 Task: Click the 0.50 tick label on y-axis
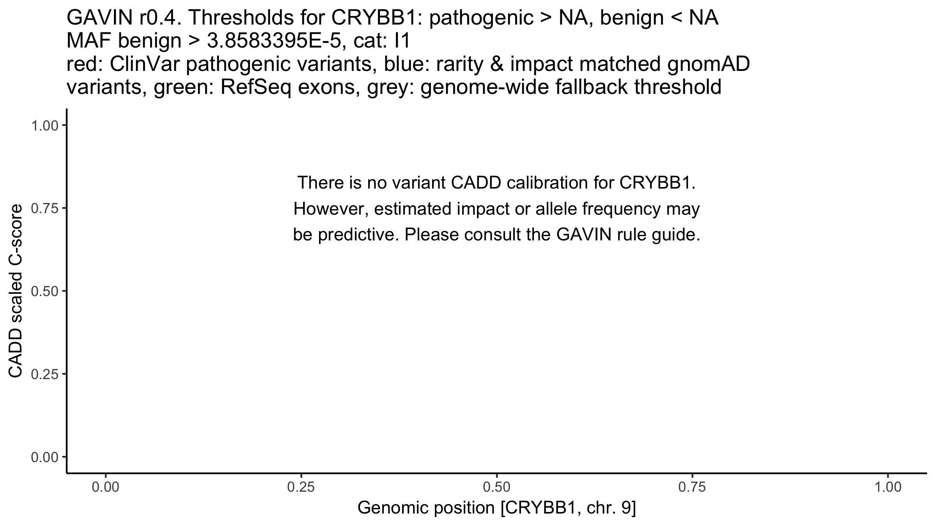(x=44, y=291)
